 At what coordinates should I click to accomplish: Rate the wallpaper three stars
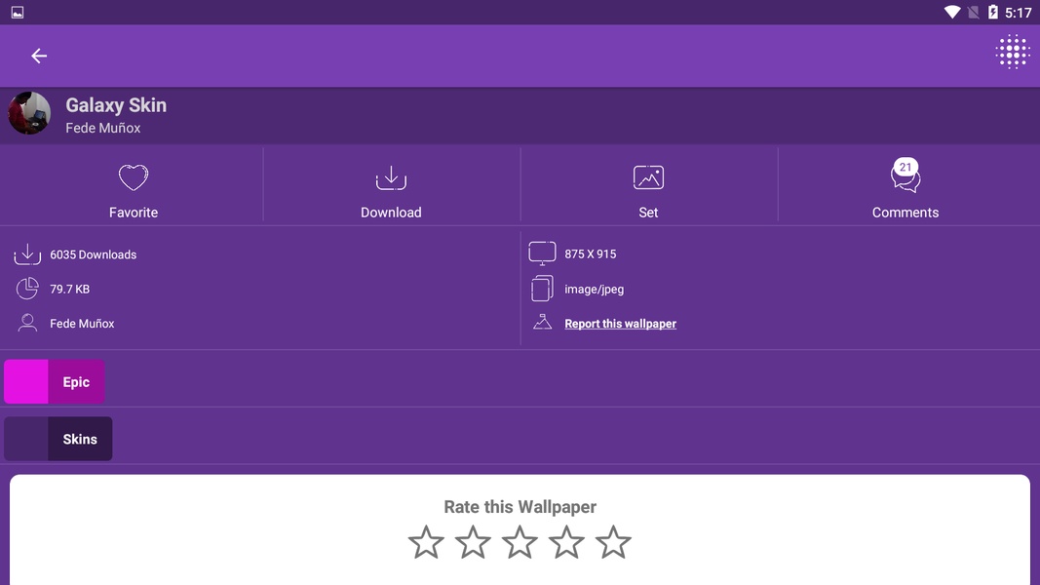(x=520, y=542)
